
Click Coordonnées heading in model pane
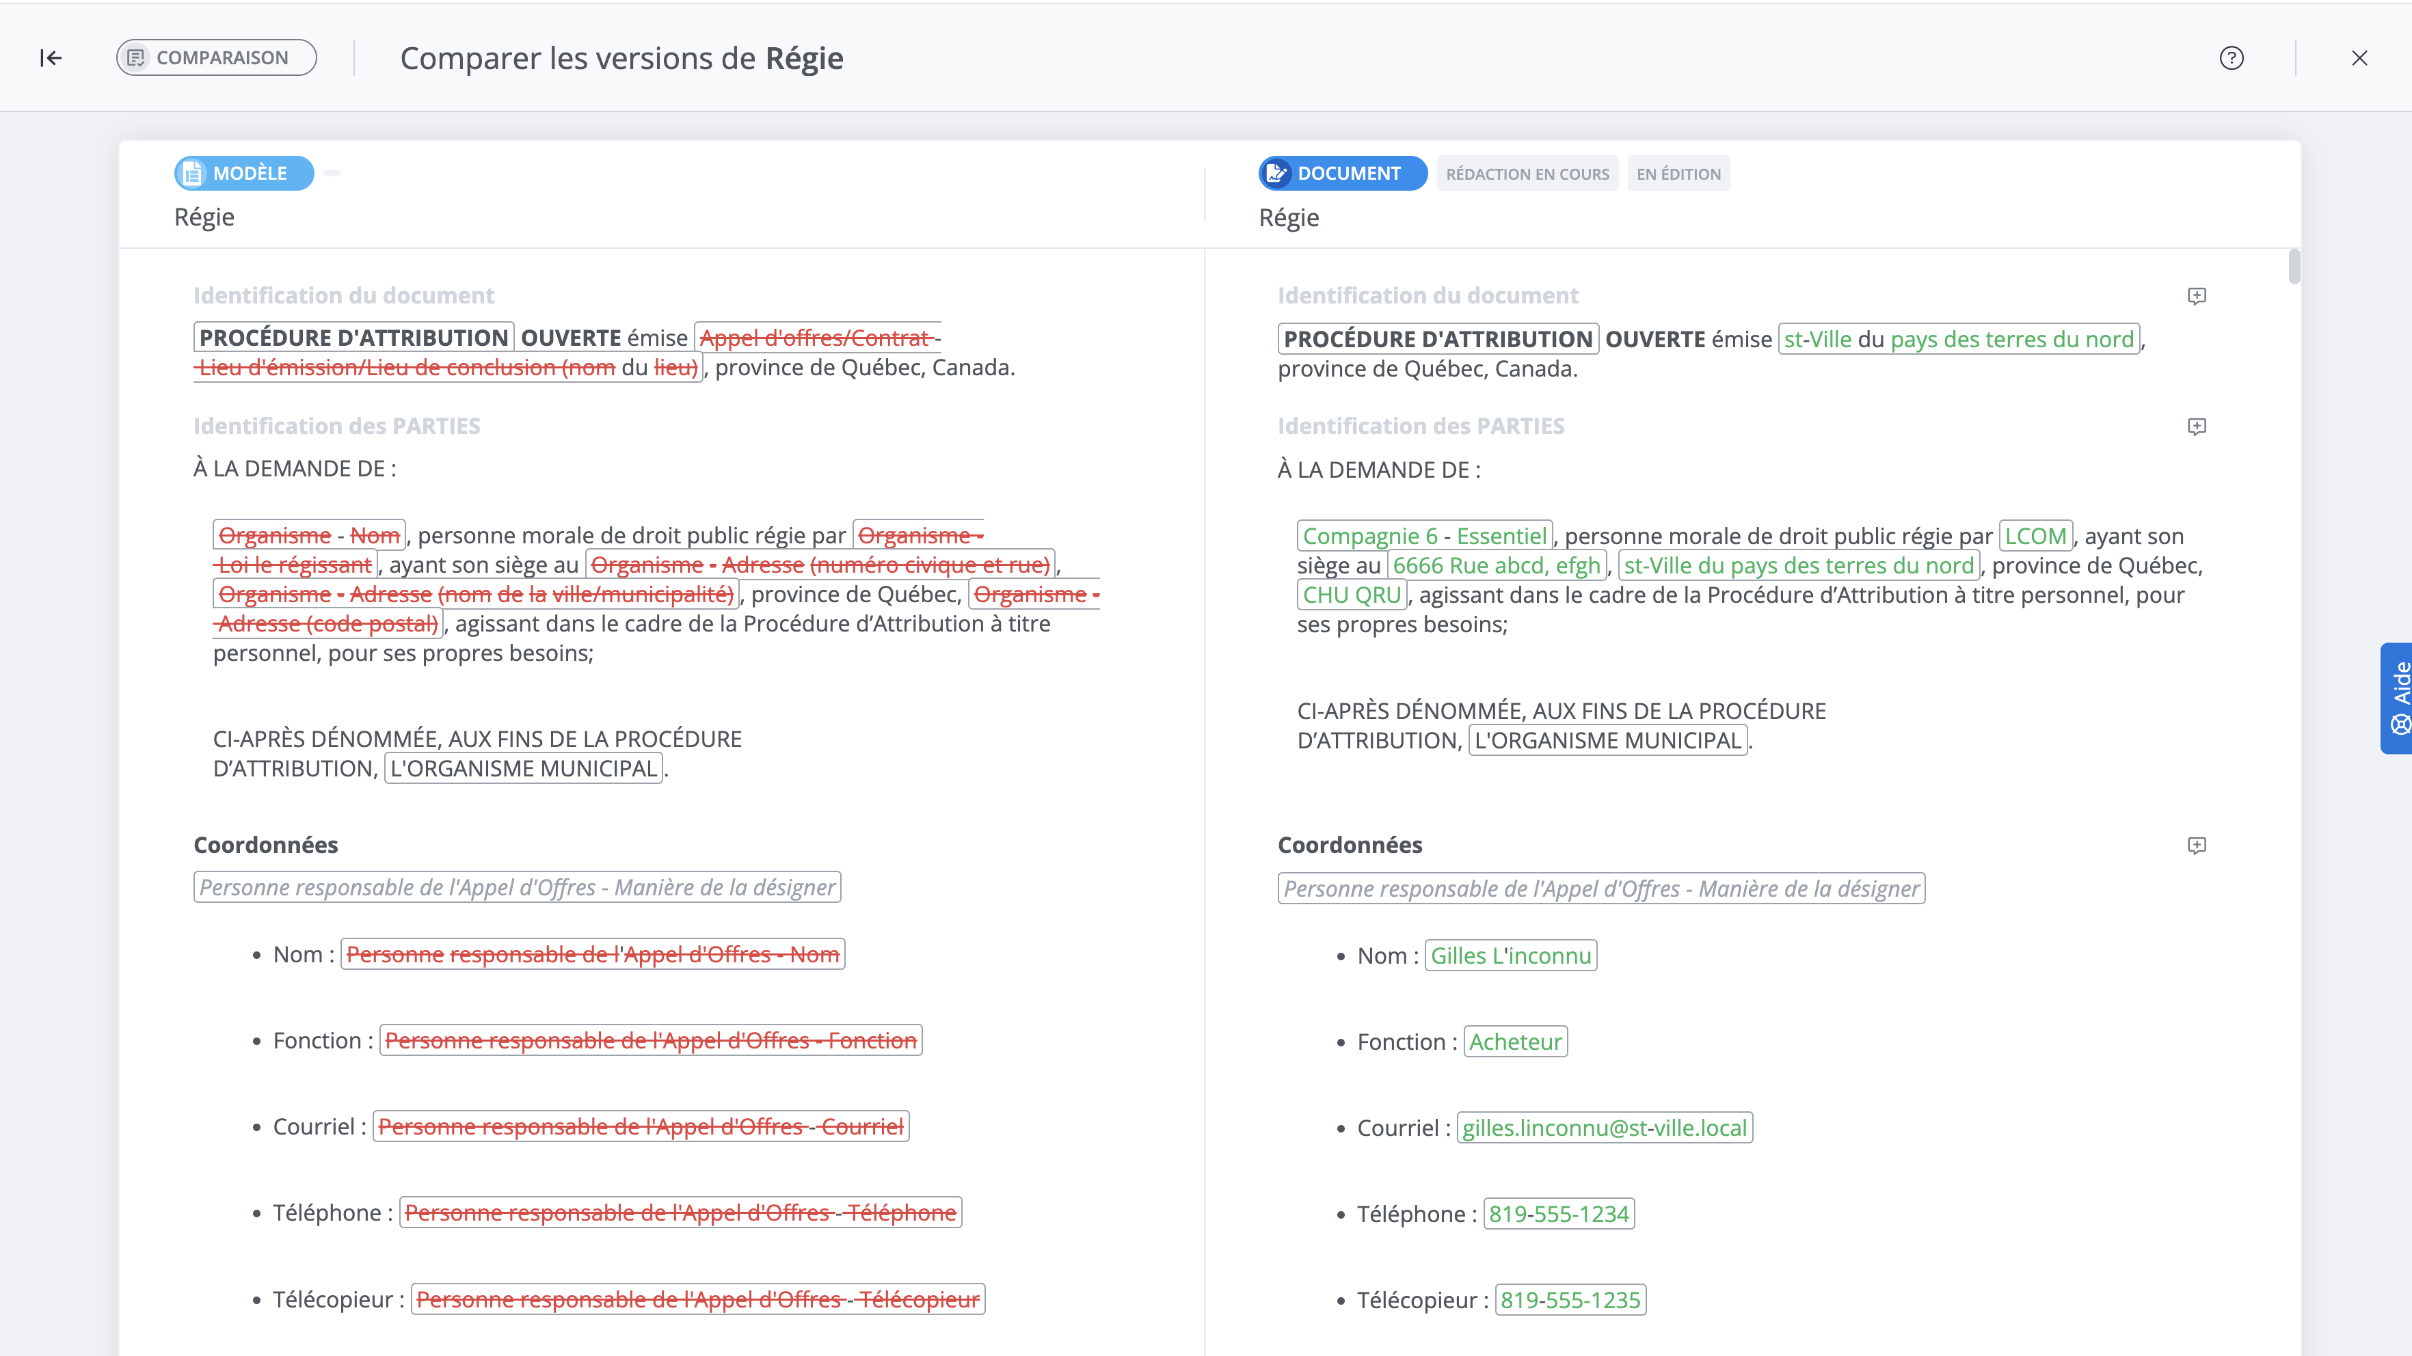266,845
